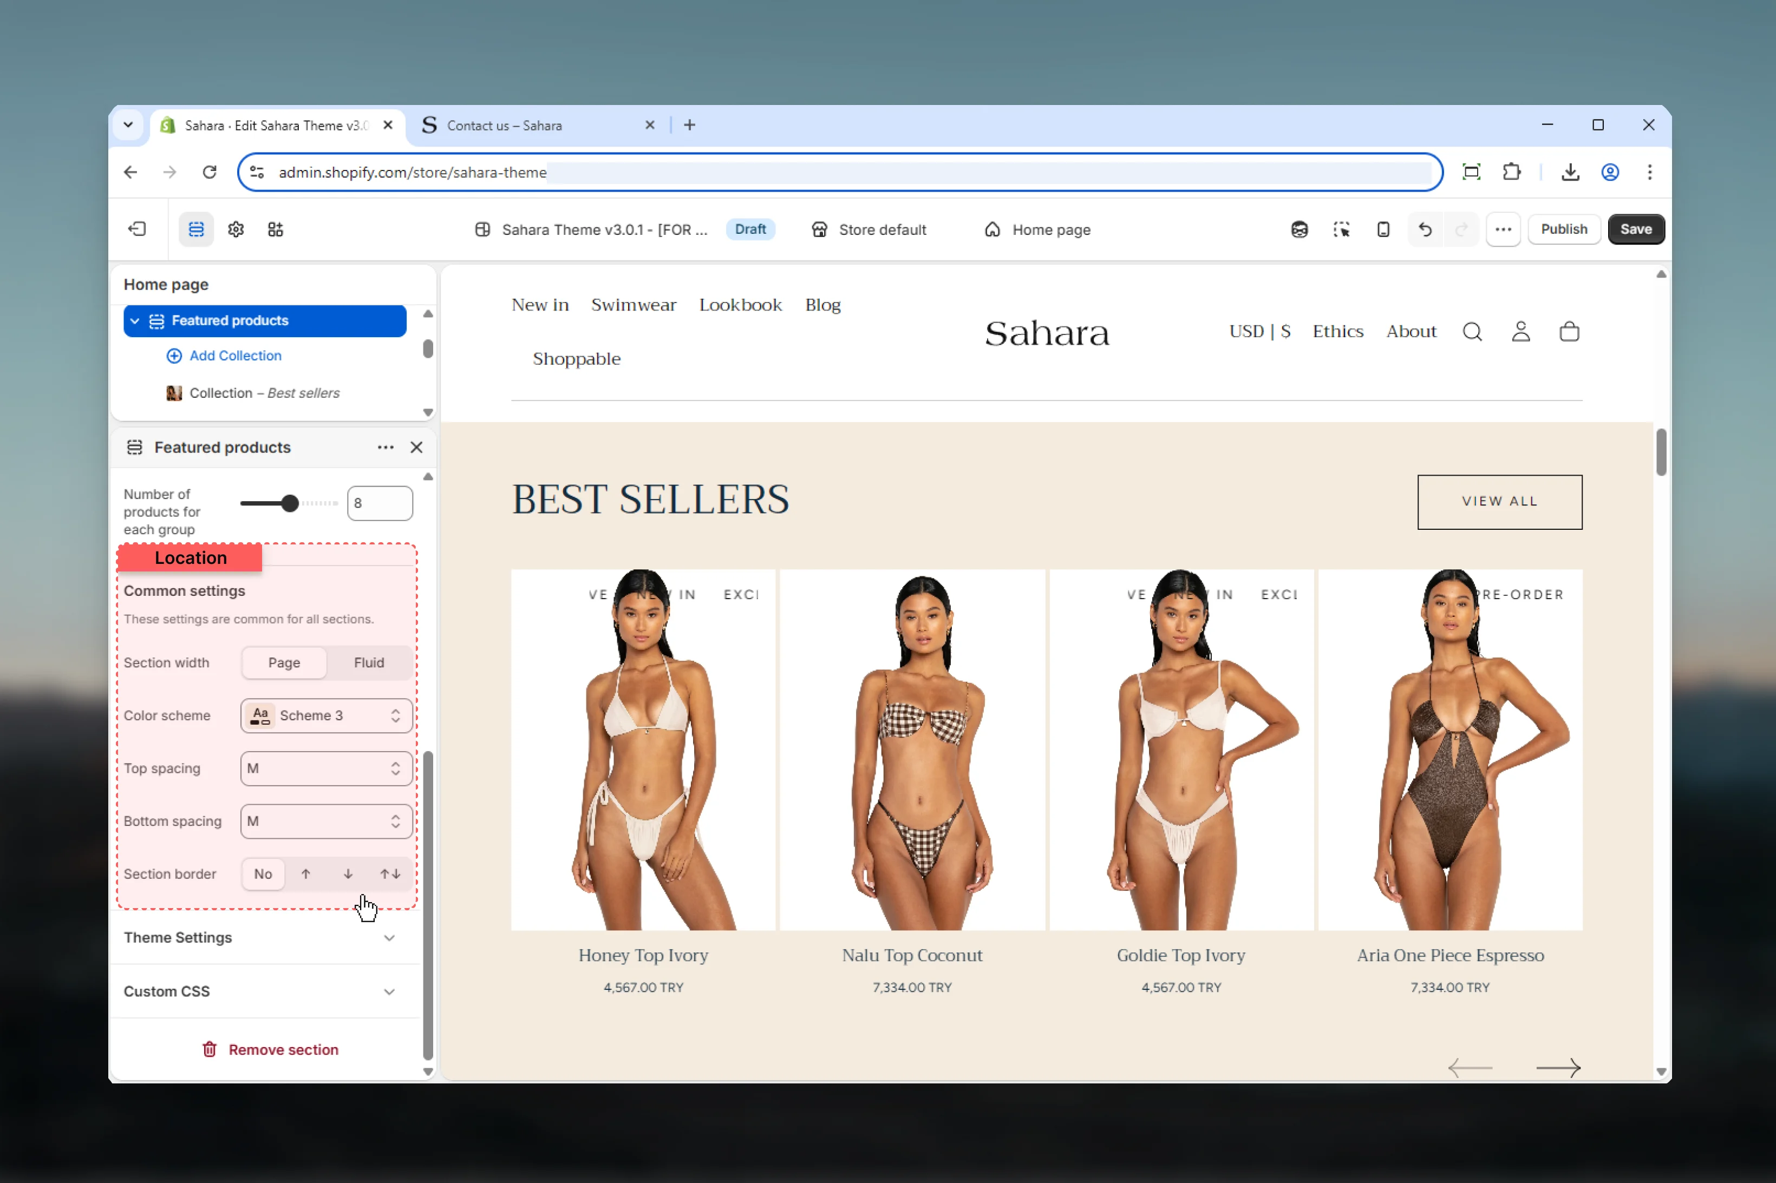
Task: Open the Chrome three-dot menu
Action: point(1650,172)
